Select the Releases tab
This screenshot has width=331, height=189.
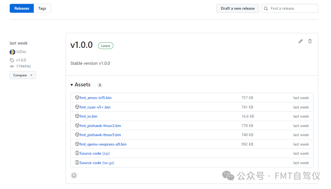pyautogui.click(x=22, y=9)
